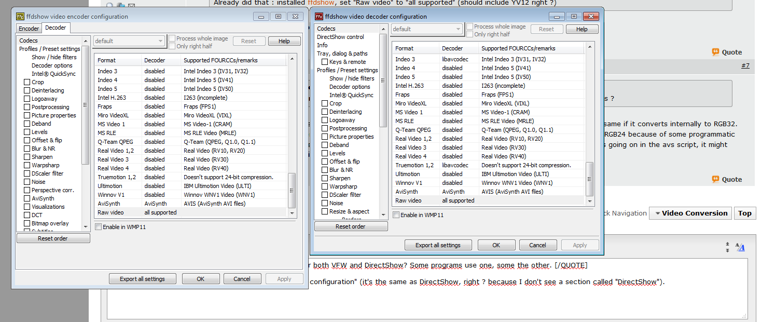Click Supported FOURCCs/remarks header in decoder window
The image size is (761, 322).
tap(532, 48)
